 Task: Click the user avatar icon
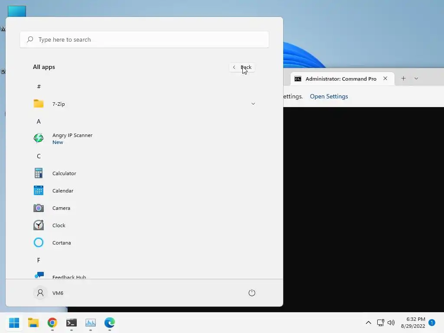40,293
